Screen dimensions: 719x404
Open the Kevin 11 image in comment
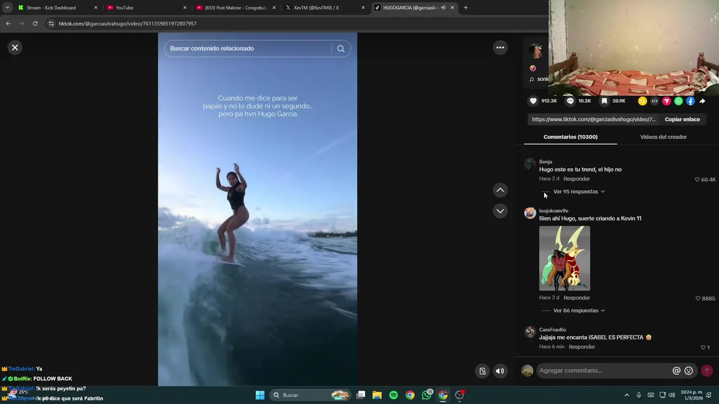565,258
